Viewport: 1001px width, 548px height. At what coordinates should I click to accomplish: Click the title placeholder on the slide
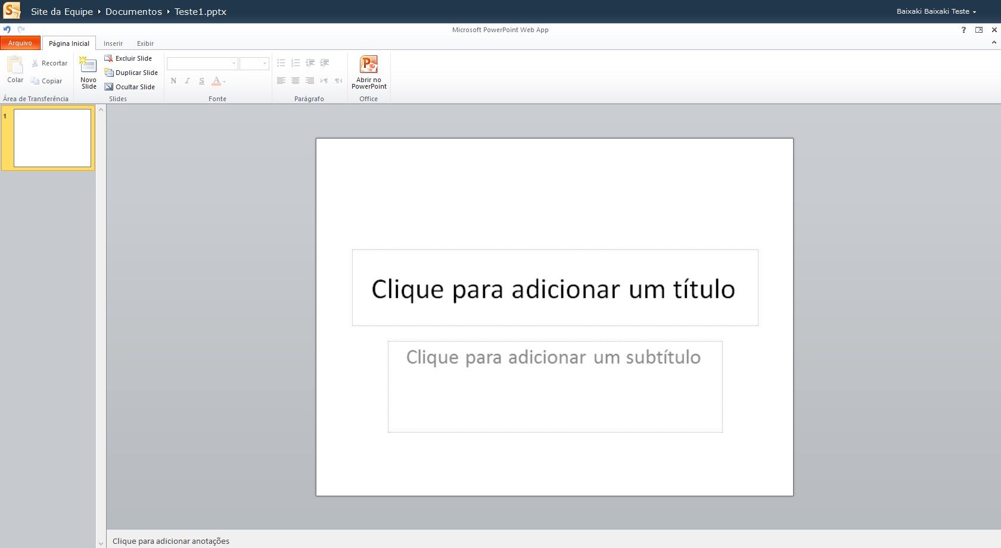[x=555, y=287]
